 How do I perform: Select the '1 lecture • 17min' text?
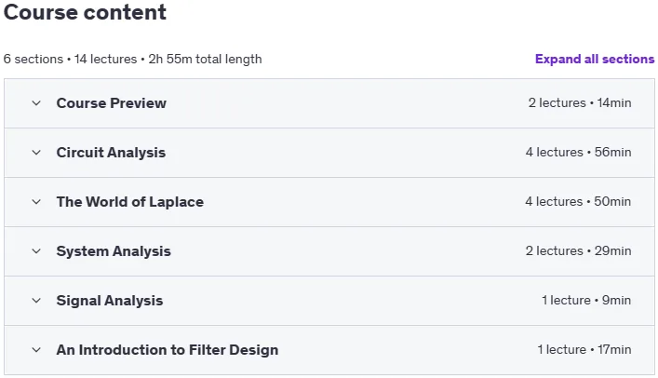tap(584, 349)
